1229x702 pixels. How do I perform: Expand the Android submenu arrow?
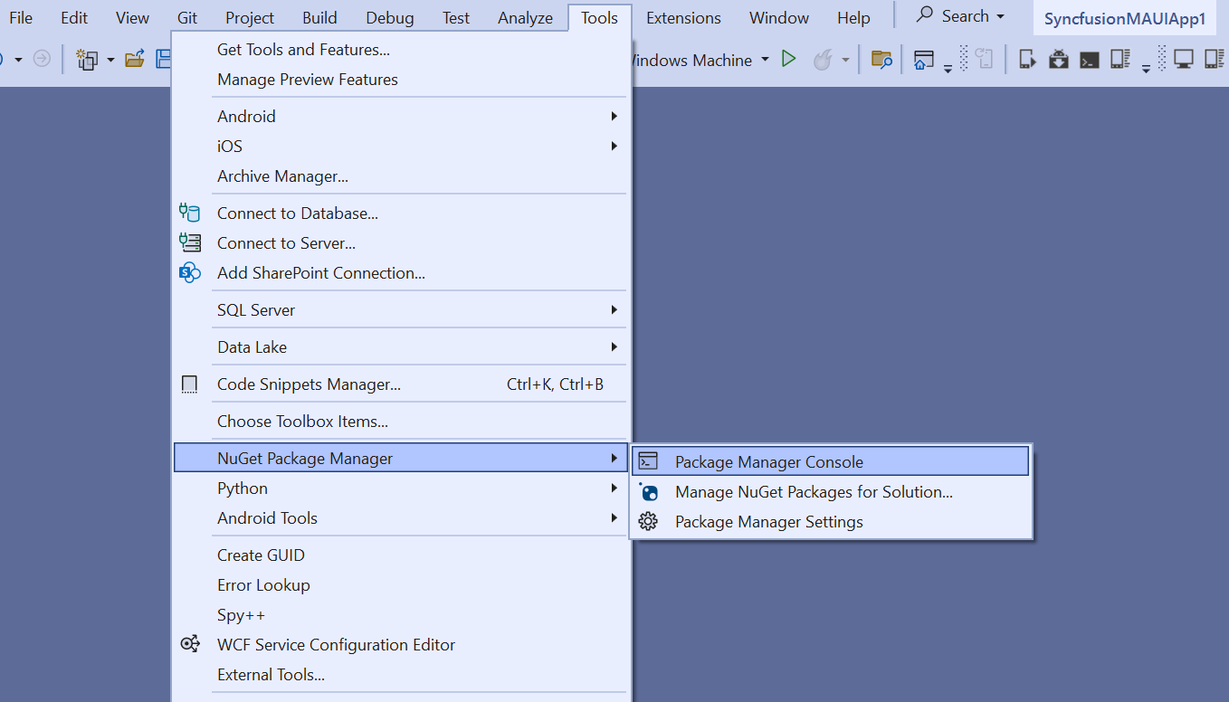click(614, 116)
